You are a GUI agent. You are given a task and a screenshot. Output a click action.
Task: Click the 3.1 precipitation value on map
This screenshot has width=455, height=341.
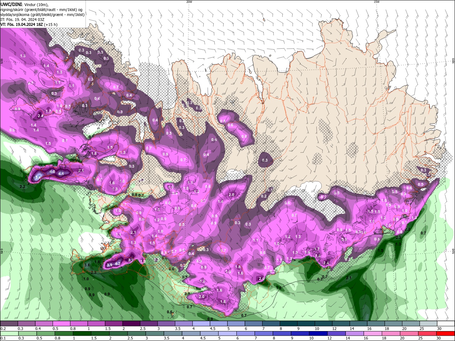point(131,260)
